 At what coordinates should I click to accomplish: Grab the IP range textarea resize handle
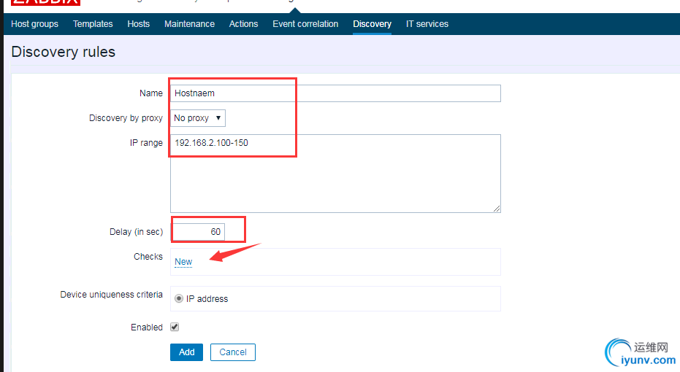coord(497,209)
